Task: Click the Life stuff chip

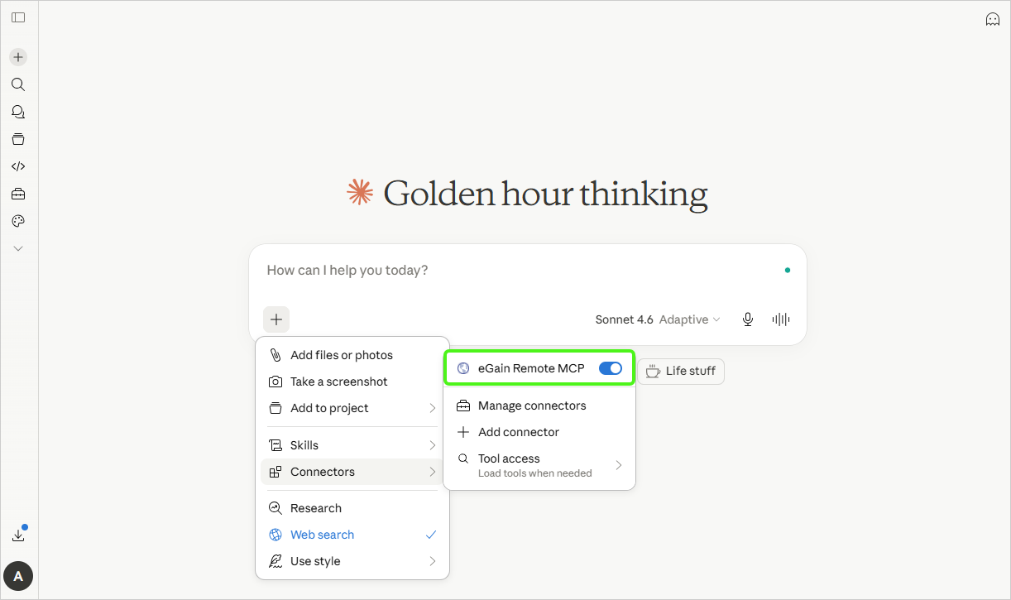Action: click(681, 371)
